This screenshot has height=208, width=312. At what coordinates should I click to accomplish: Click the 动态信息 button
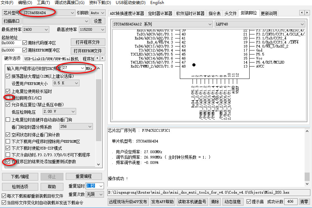(232, 202)
